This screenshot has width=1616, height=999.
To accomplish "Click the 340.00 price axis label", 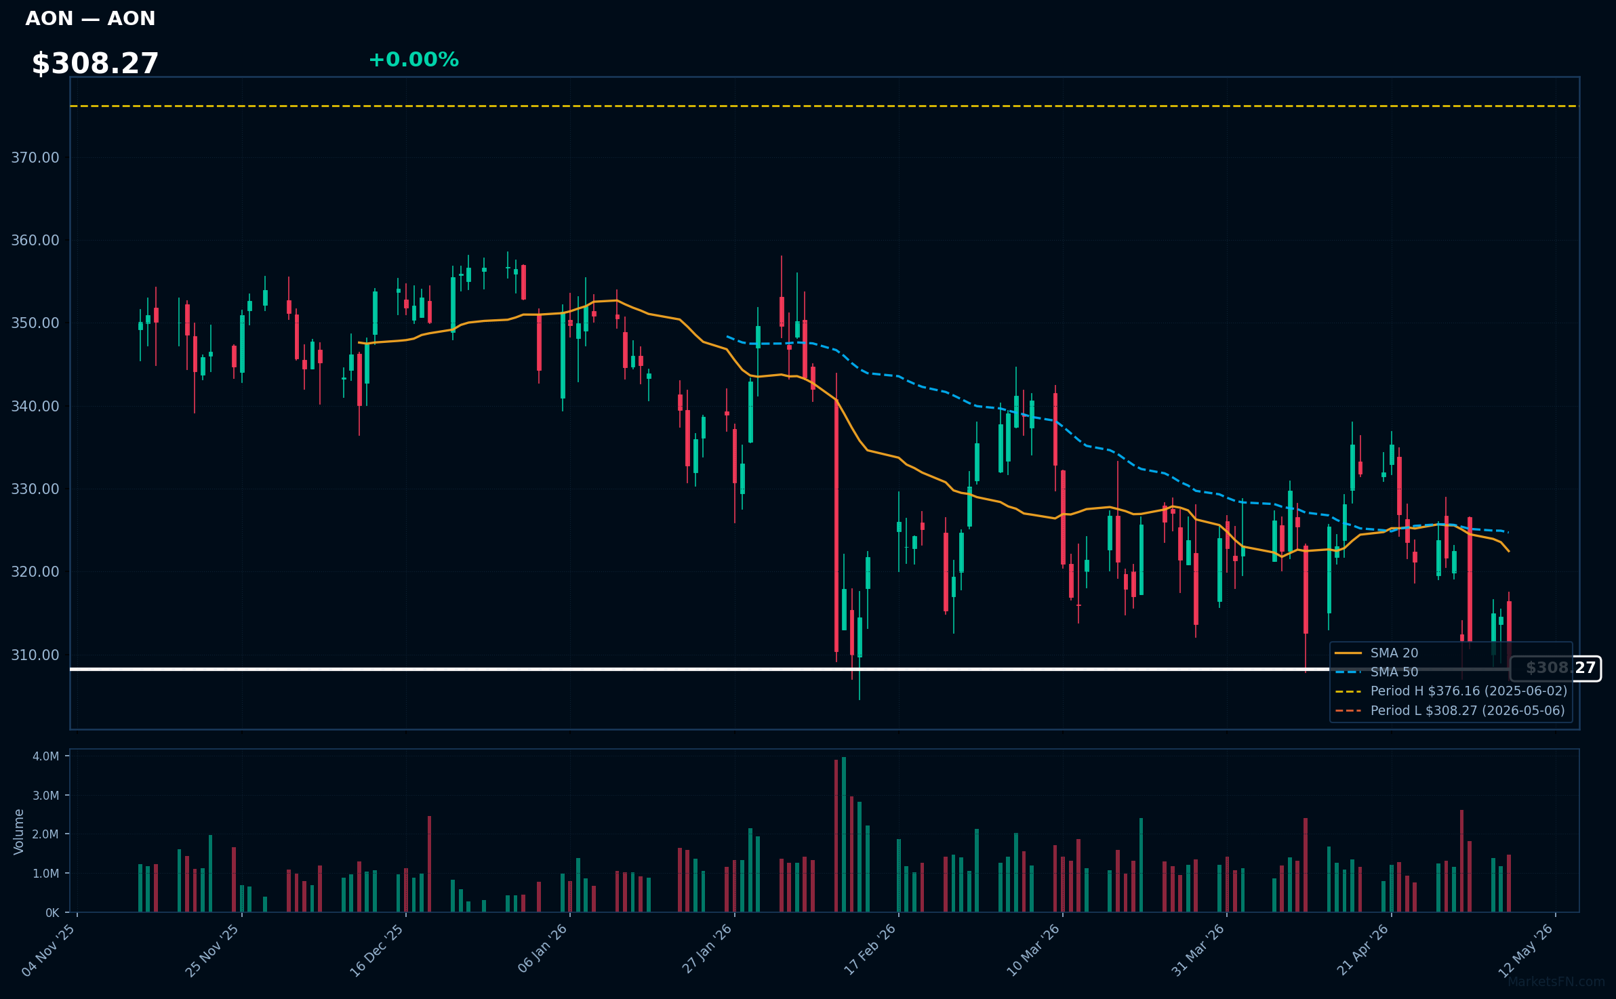I will pyautogui.click(x=35, y=406).
